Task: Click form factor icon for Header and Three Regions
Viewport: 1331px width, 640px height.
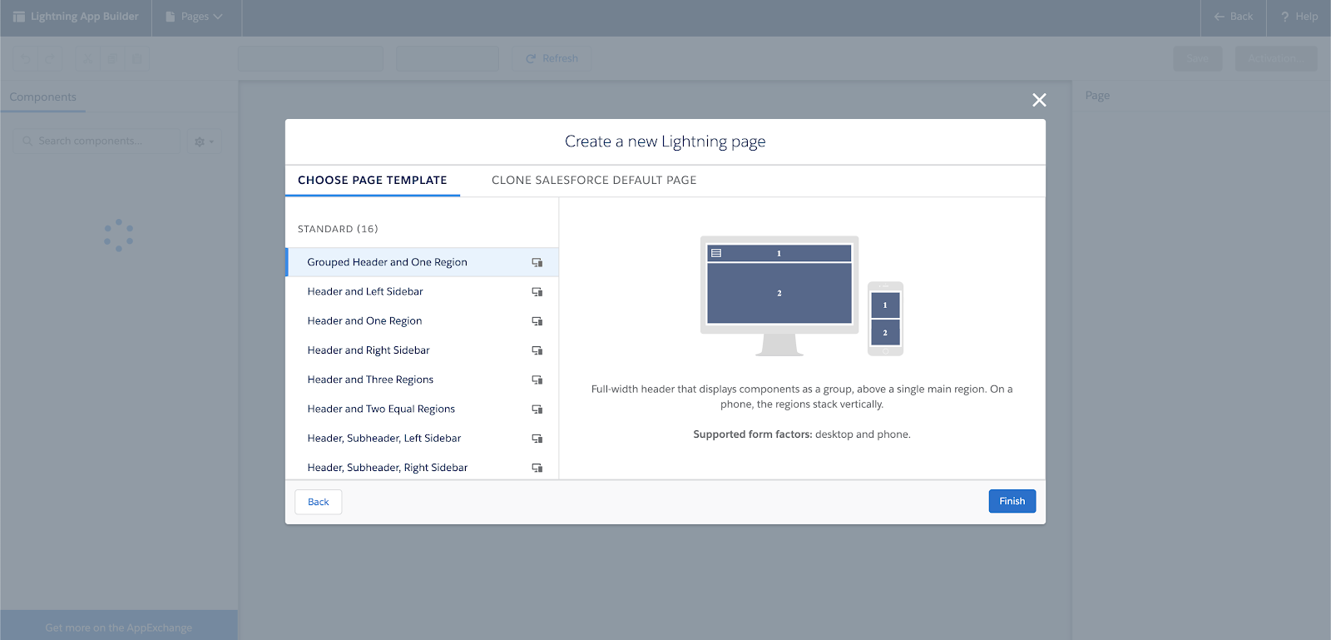Action: coord(537,380)
